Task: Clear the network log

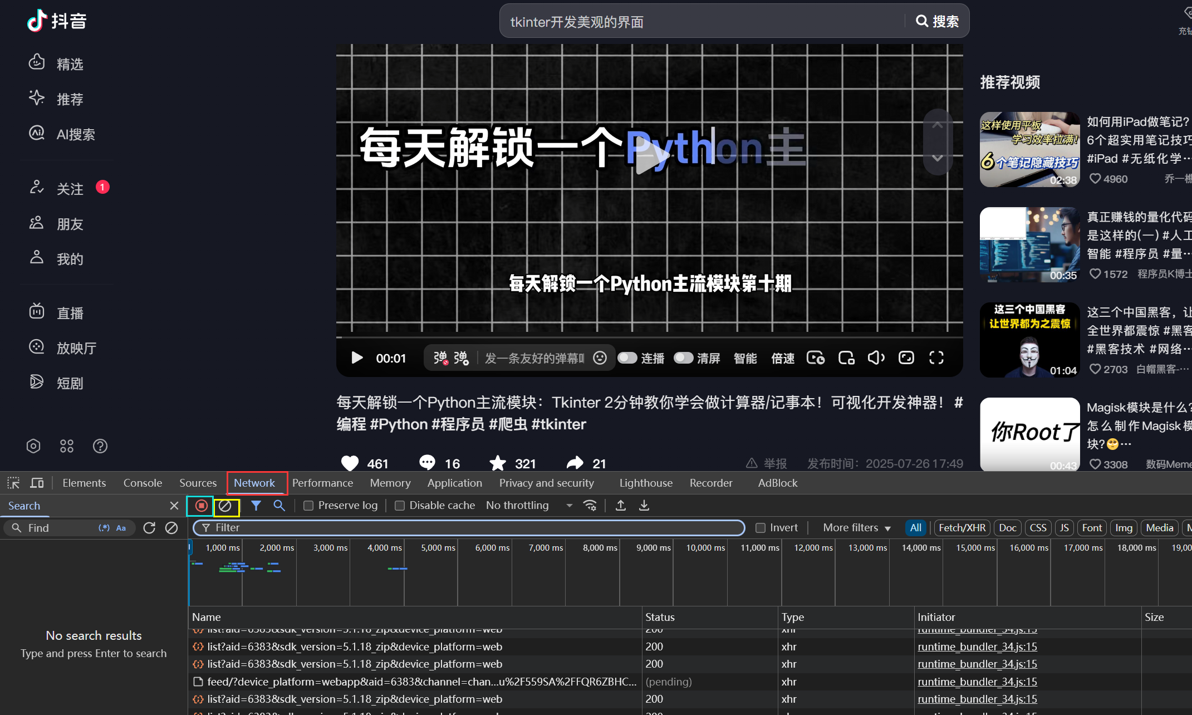Action: click(225, 506)
